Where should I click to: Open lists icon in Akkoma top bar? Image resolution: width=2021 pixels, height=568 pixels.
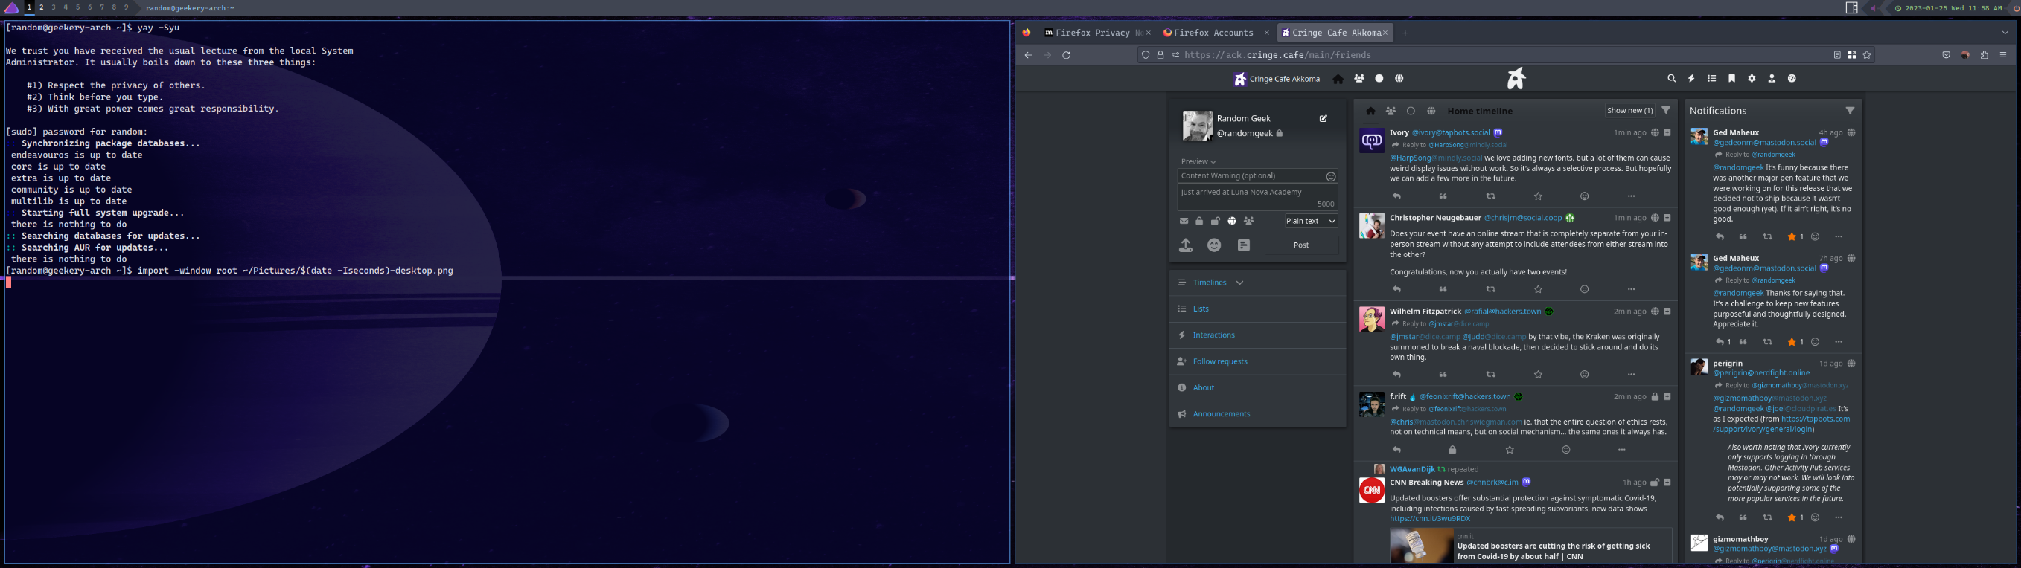click(x=1712, y=79)
